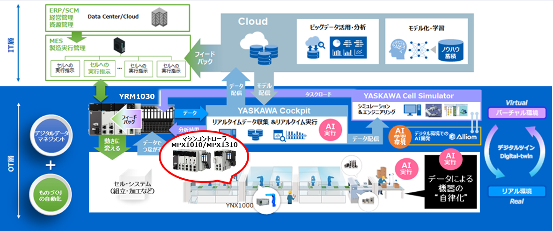This screenshot has height=231, width=553.
Task: Click the MPX1010/MPX1310 model text
Action: [x=204, y=145]
